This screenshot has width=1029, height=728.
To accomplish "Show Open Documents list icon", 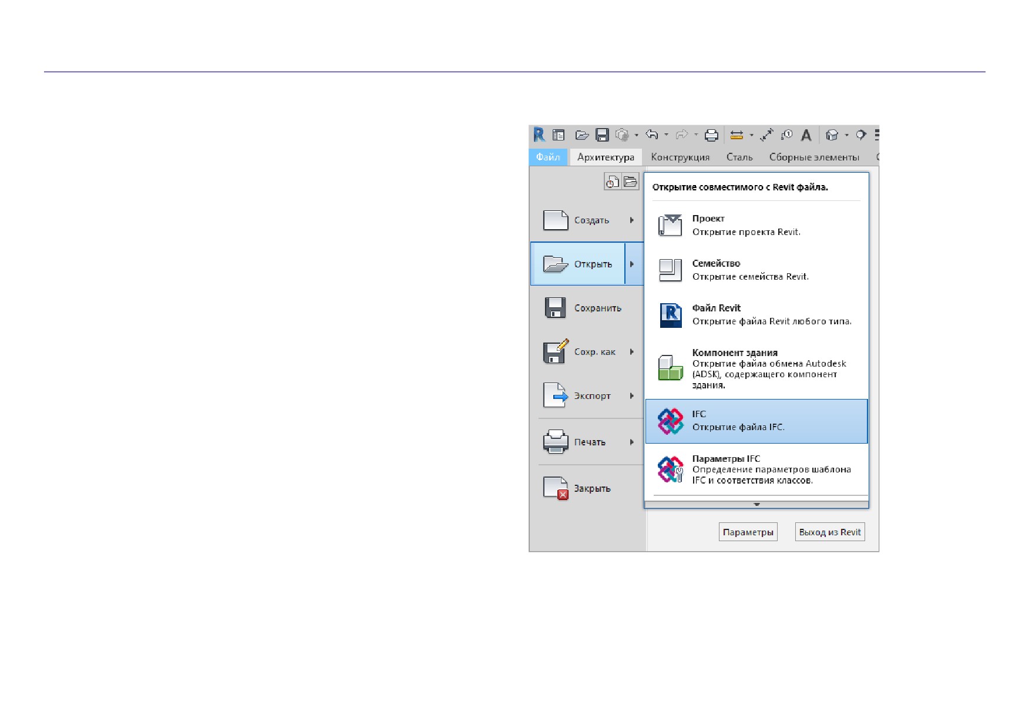I will tap(630, 182).
